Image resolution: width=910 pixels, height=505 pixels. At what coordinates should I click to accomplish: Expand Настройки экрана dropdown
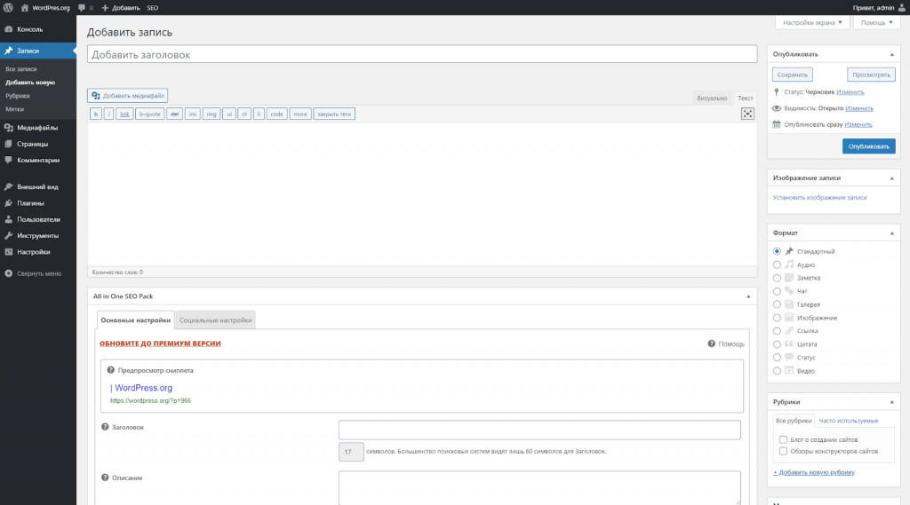click(811, 22)
